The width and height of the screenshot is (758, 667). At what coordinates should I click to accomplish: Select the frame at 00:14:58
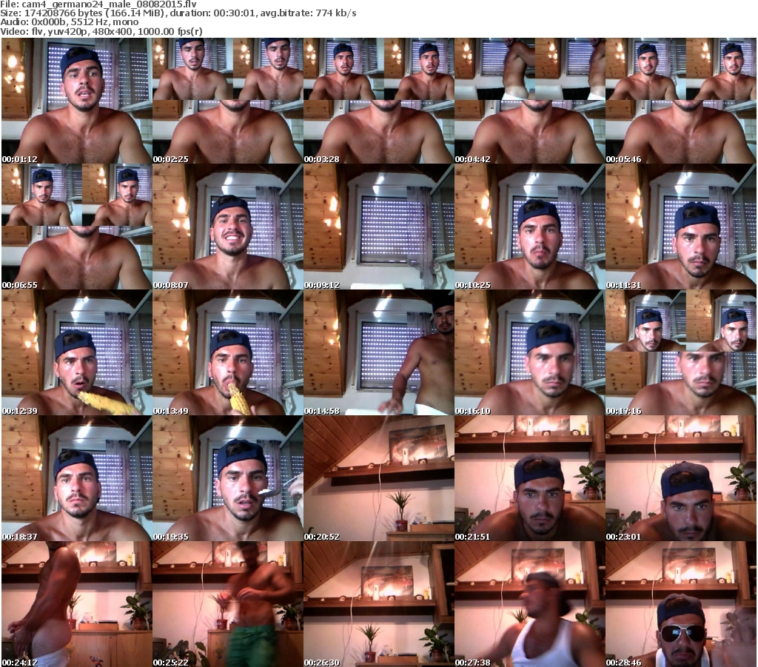tap(378, 352)
